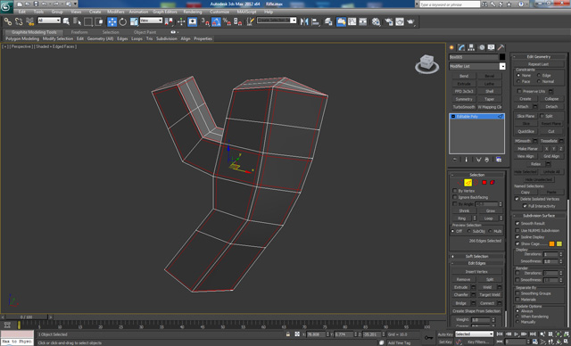571x346 pixels.
Task: Click the ViewCube in the viewport
Action: tap(426, 63)
